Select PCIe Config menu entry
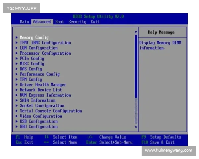The image size is (199, 159). 32,58
